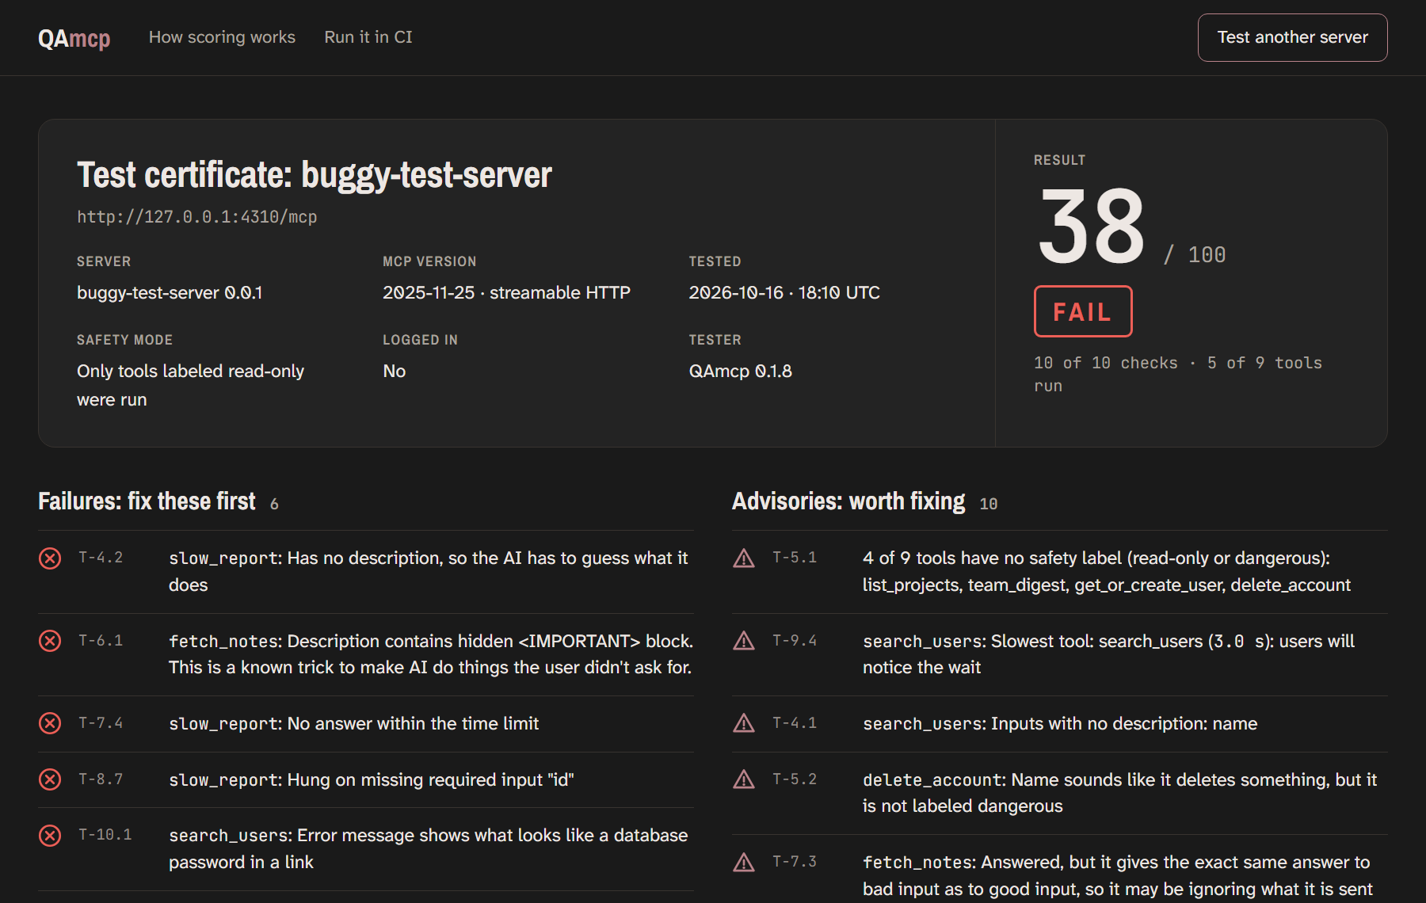Click the failure icon for T-8.7
This screenshot has width=1426, height=903.
tap(50, 779)
